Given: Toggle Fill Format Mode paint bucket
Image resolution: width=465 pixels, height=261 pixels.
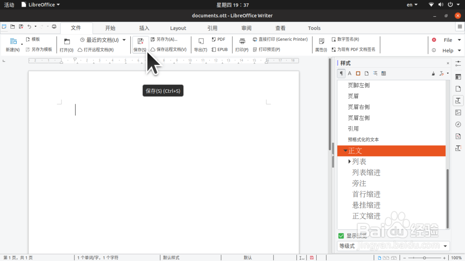Looking at the screenshot, I should (433, 73).
